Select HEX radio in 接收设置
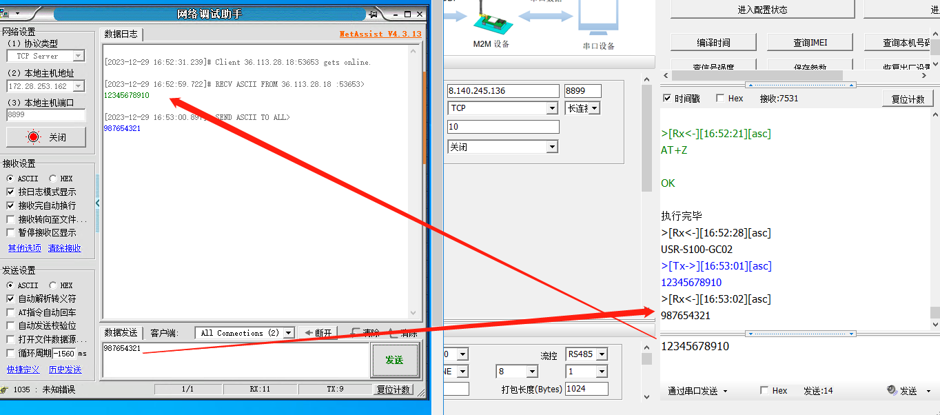Screen dimensions: 940x415 click(53, 179)
